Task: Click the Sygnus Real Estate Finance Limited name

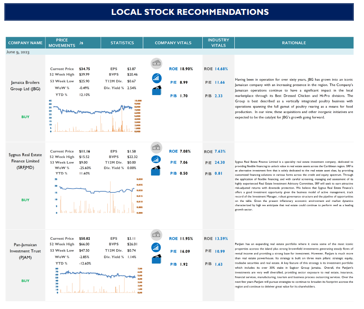Action: click(x=25, y=161)
